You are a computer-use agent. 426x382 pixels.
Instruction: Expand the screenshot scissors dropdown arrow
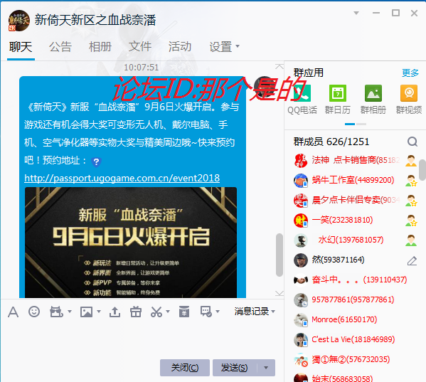(x=168, y=312)
